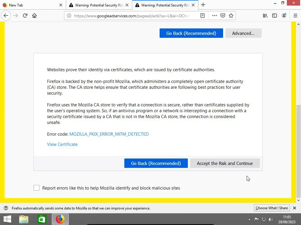Show sidebars icon

[x=275, y=16]
